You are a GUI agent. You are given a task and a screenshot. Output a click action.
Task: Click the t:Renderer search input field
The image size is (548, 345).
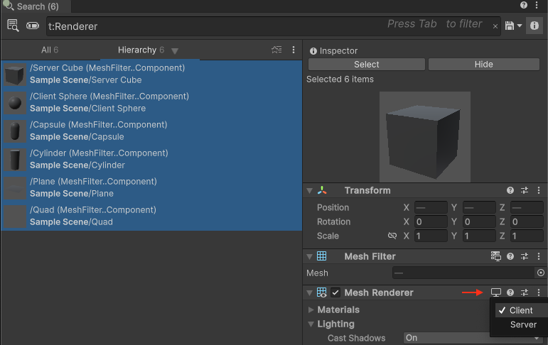tap(213, 26)
